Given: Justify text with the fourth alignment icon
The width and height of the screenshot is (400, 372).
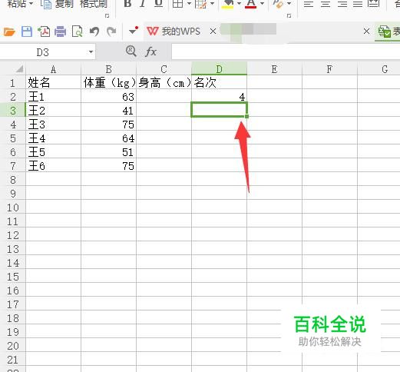Looking at the screenshot, I should pyautogui.click(x=358, y=4).
